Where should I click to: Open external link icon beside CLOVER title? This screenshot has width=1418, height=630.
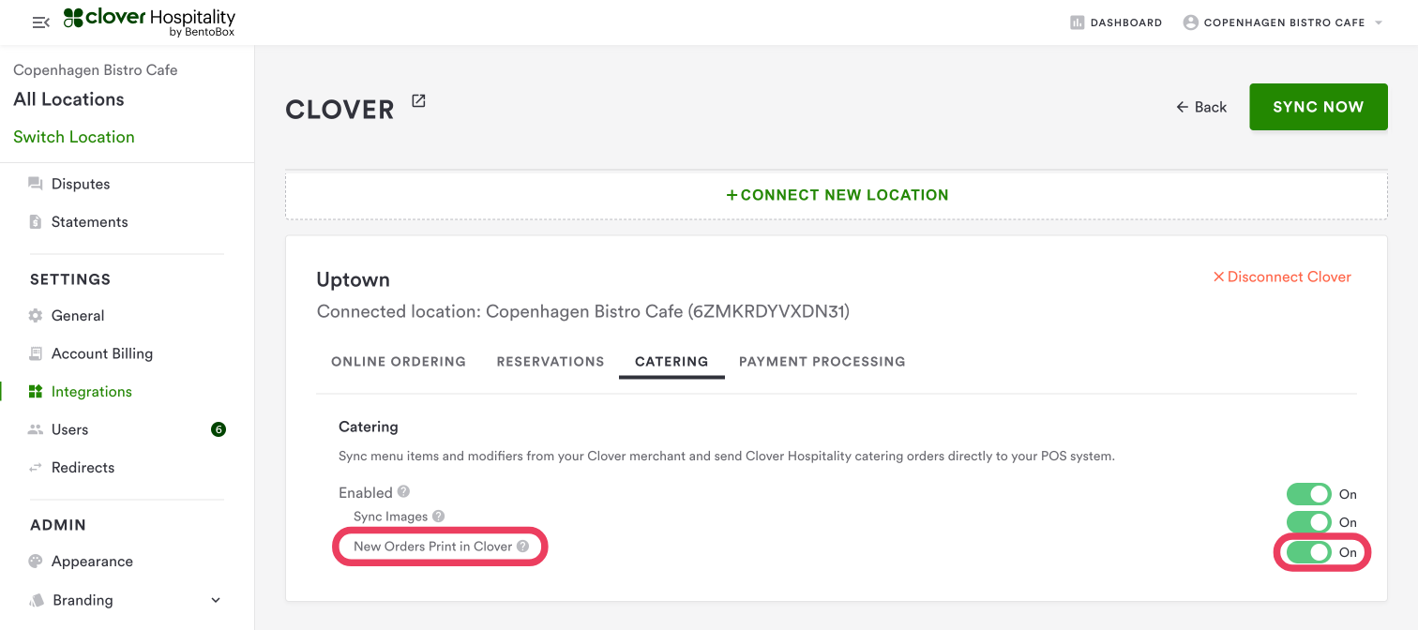pyautogui.click(x=418, y=101)
